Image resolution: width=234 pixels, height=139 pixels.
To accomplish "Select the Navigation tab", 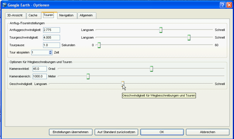I will (x=67, y=15).
